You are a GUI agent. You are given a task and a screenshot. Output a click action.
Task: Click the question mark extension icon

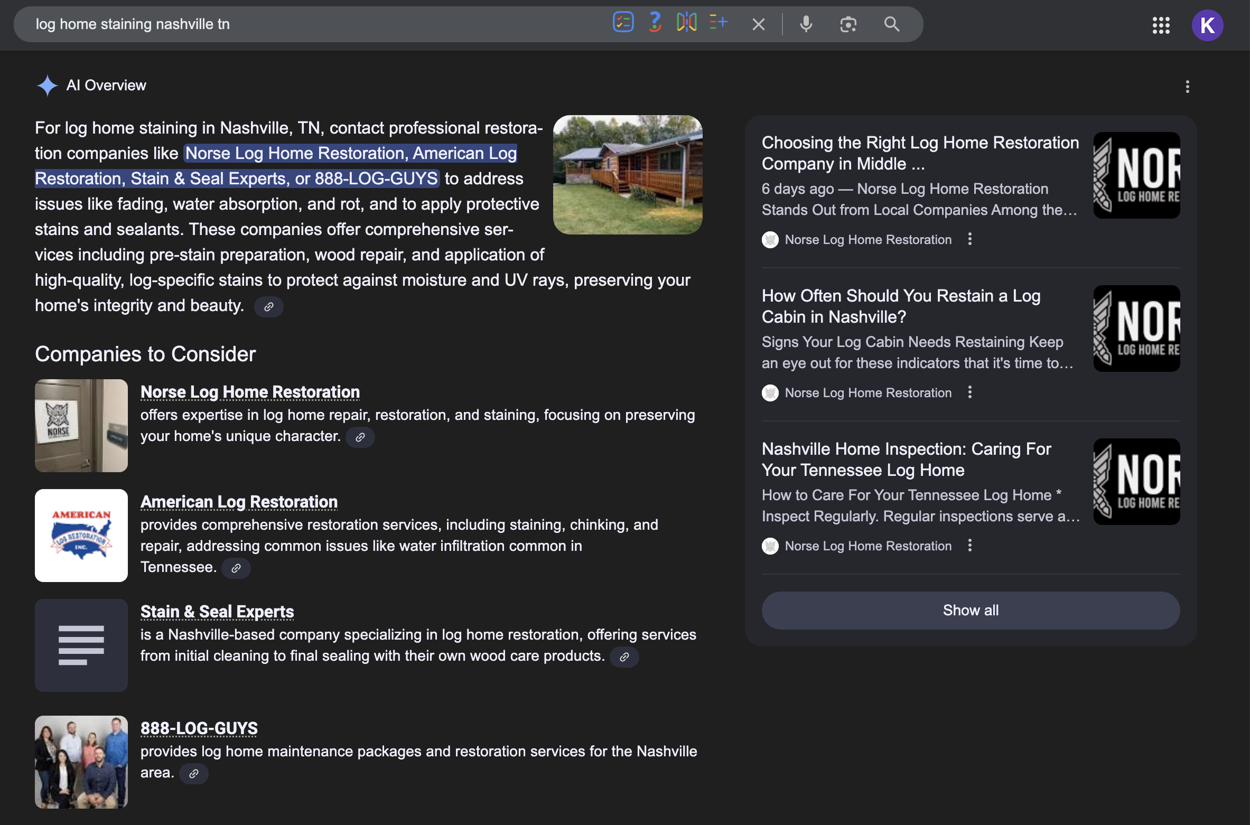[x=655, y=23]
